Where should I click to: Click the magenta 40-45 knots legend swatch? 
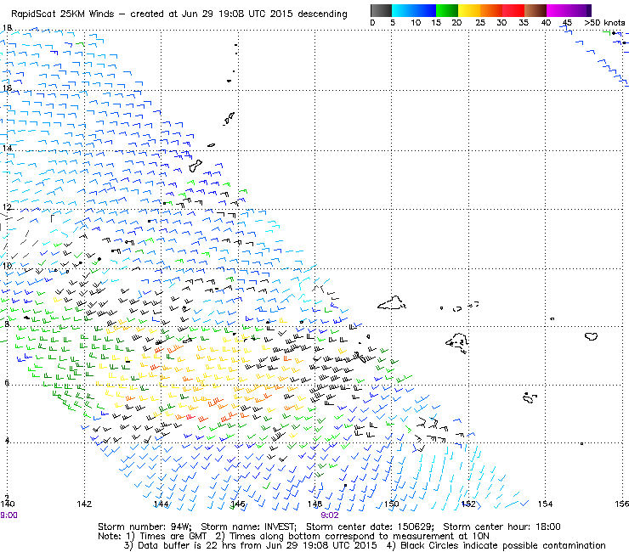558,10
